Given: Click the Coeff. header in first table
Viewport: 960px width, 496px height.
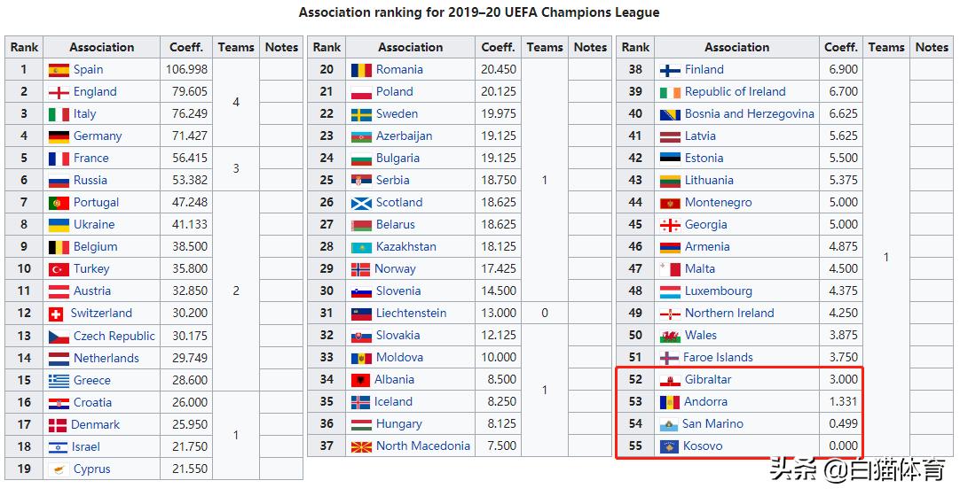Looking at the screenshot, I should [186, 48].
